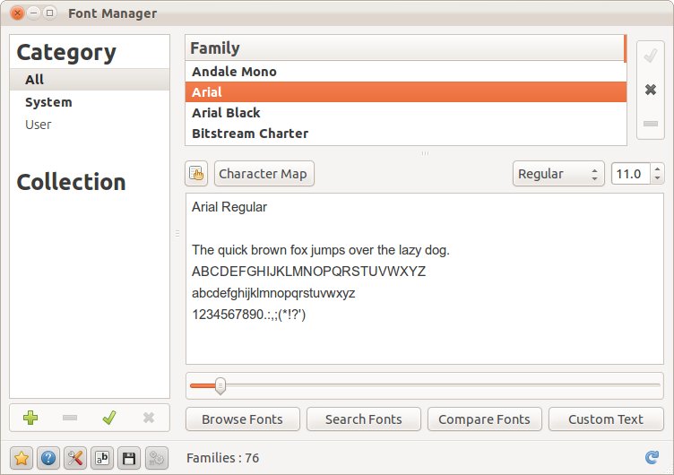
Task: Select Andale Mono font family
Action: coord(406,72)
